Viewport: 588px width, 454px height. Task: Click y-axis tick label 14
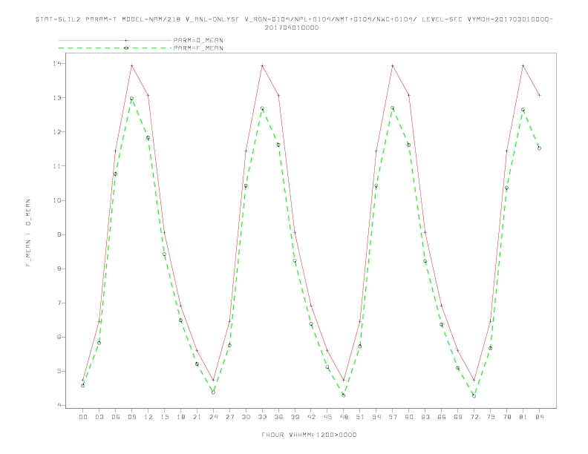tap(56, 64)
